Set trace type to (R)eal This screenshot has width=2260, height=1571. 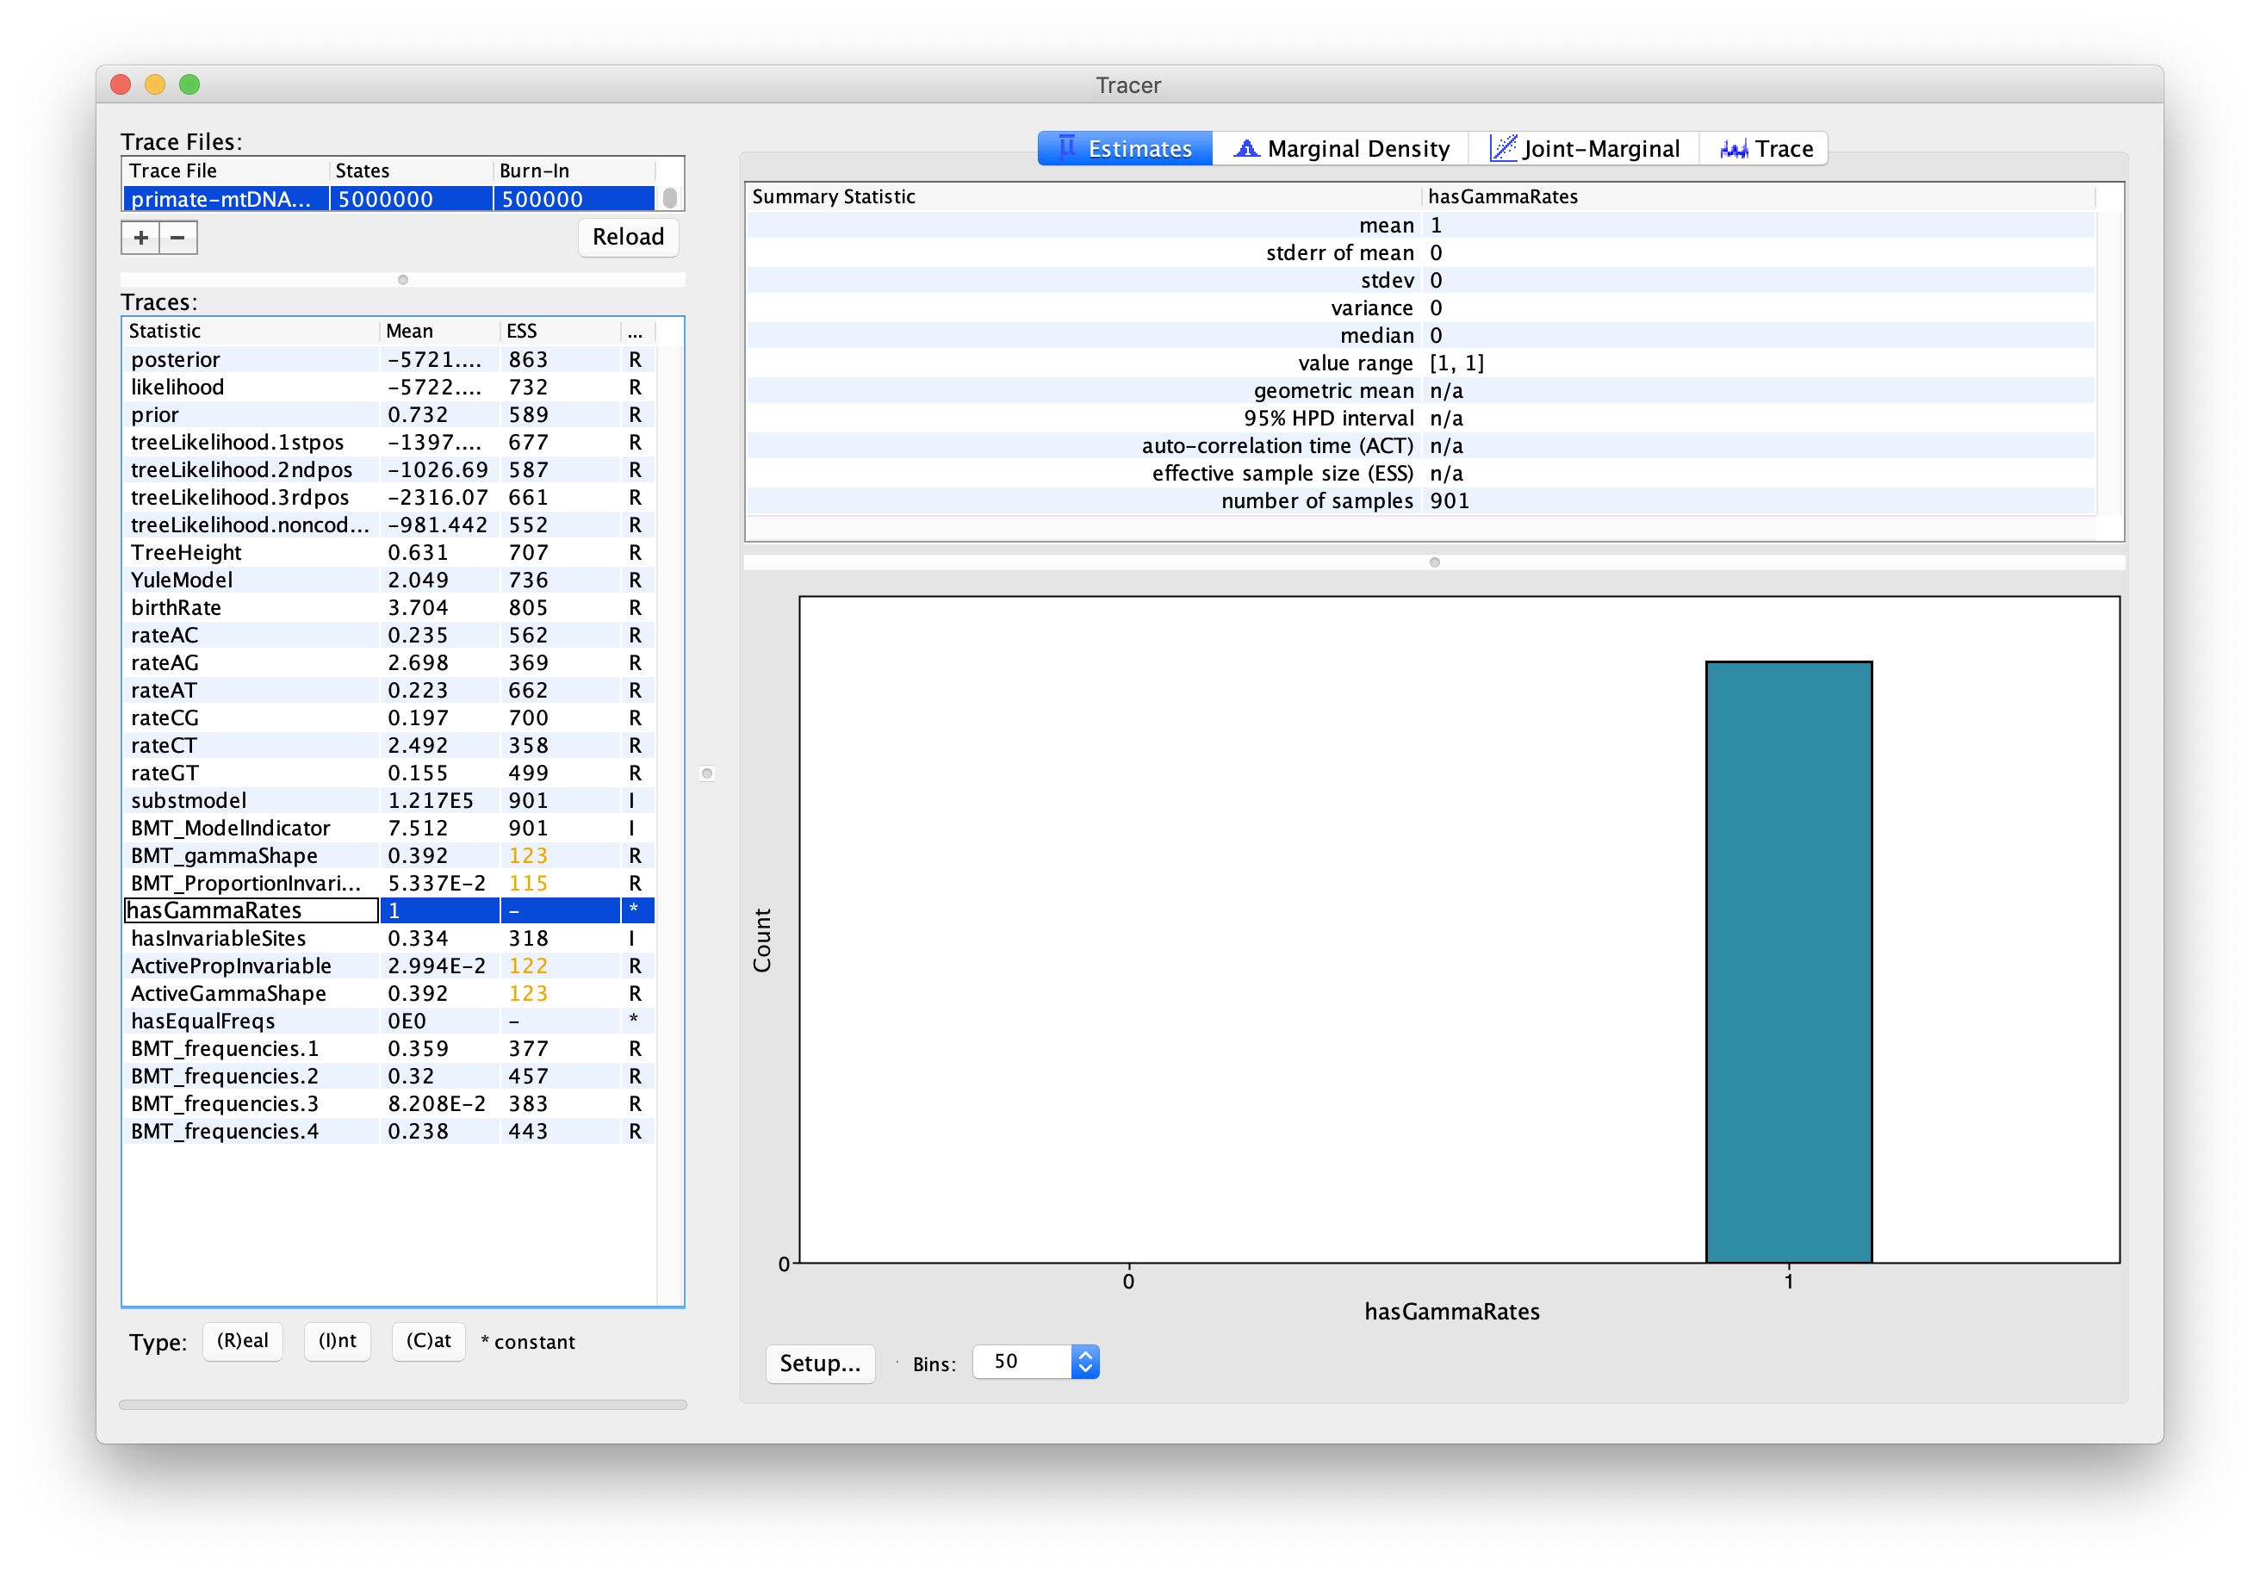(x=242, y=1341)
